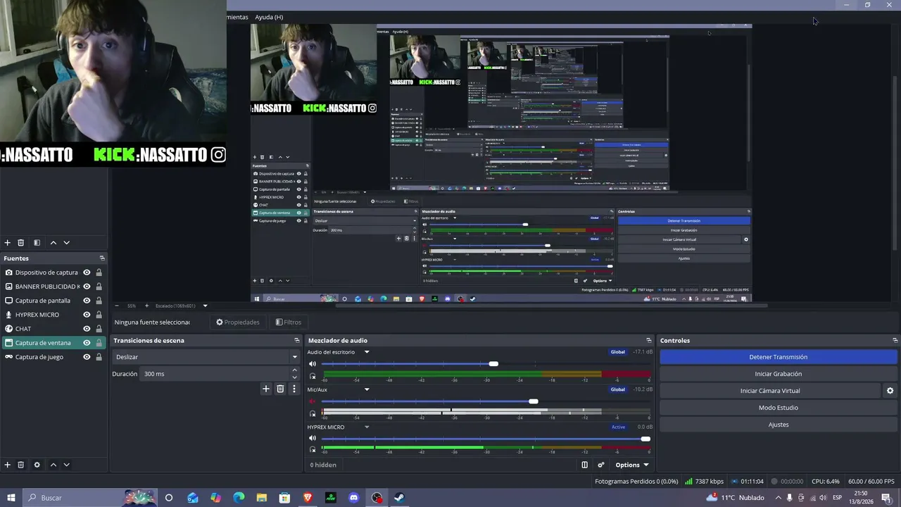Image resolution: width=901 pixels, height=507 pixels.
Task: Open transition properties three-dot menu
Action: (294, 389)
